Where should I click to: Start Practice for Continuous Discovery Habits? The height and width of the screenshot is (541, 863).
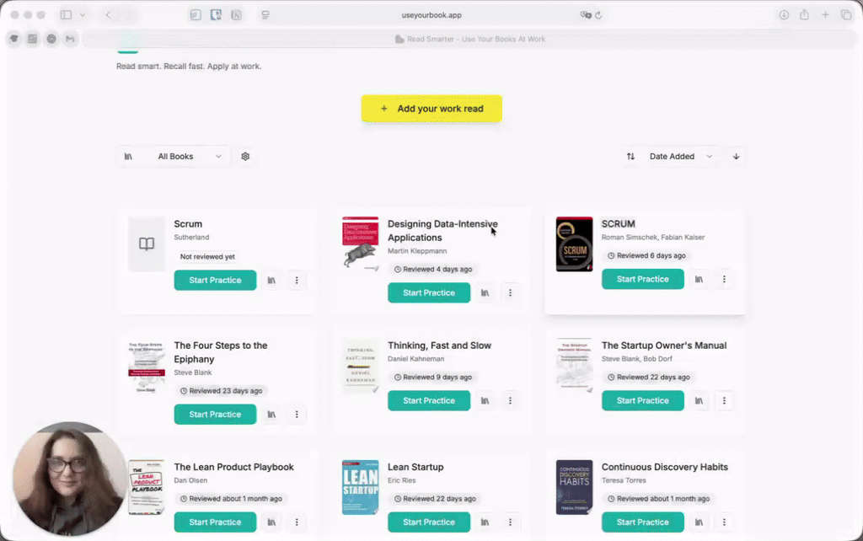click(643, 522)
